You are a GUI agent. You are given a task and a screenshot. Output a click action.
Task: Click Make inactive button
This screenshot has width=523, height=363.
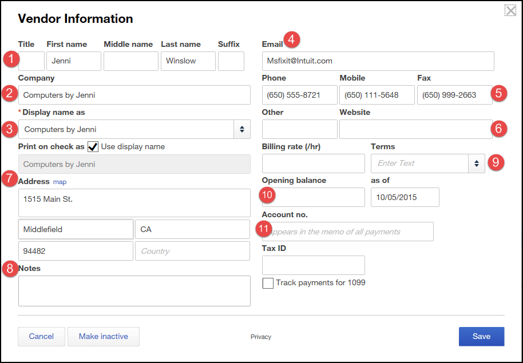[103, 337]
